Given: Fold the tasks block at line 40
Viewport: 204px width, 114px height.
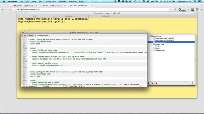Looking at the screenshot, I should (x=26, y=80).
